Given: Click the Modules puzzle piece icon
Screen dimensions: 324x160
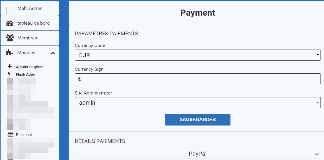Looking at the screenshot, I should click(x=10, y=52).
